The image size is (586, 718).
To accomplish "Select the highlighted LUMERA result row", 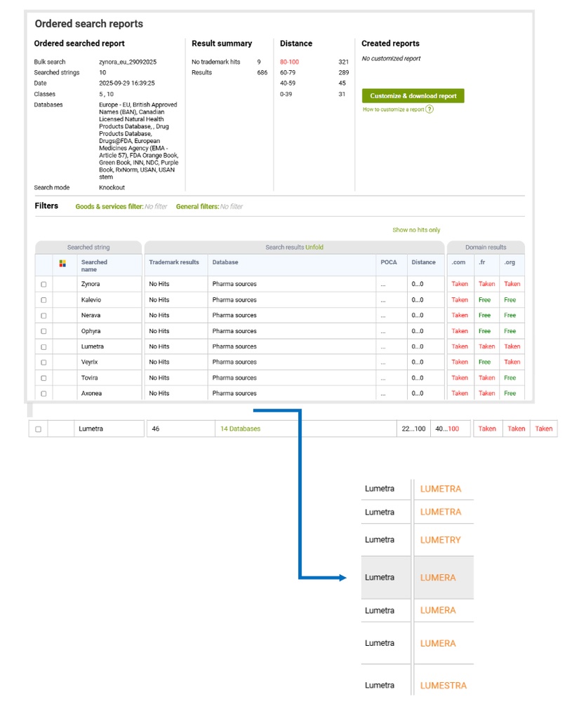I will point(437,578).
